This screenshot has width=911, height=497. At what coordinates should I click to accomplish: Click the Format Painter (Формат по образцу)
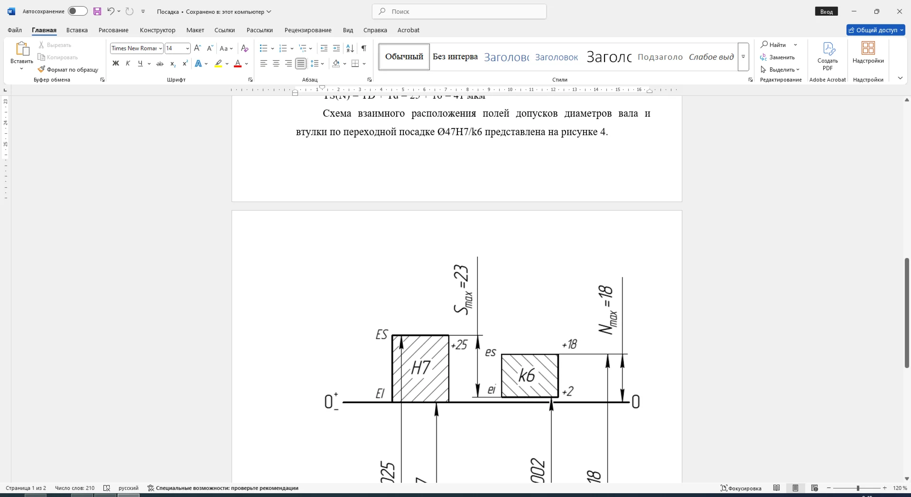pos(68,70)
